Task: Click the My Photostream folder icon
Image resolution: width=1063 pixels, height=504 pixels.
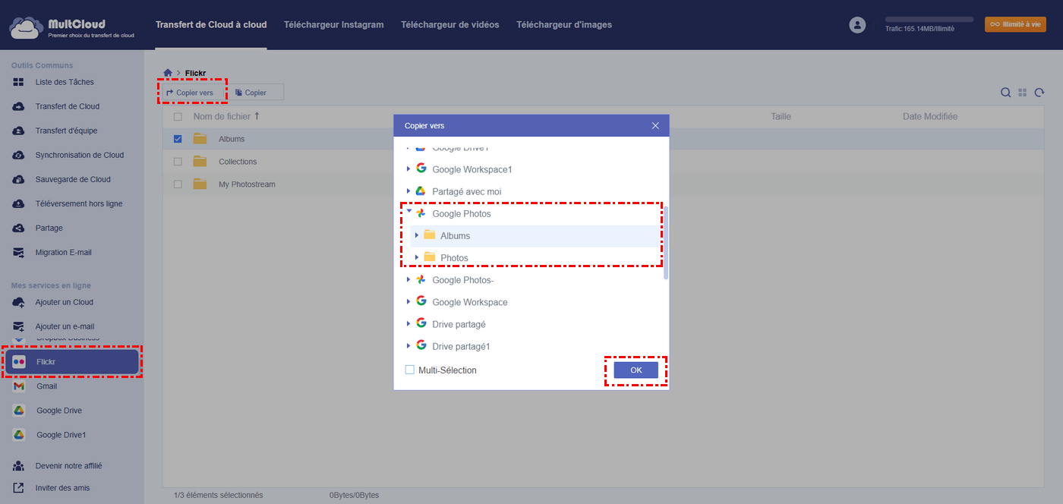Action: pos(200,184)
